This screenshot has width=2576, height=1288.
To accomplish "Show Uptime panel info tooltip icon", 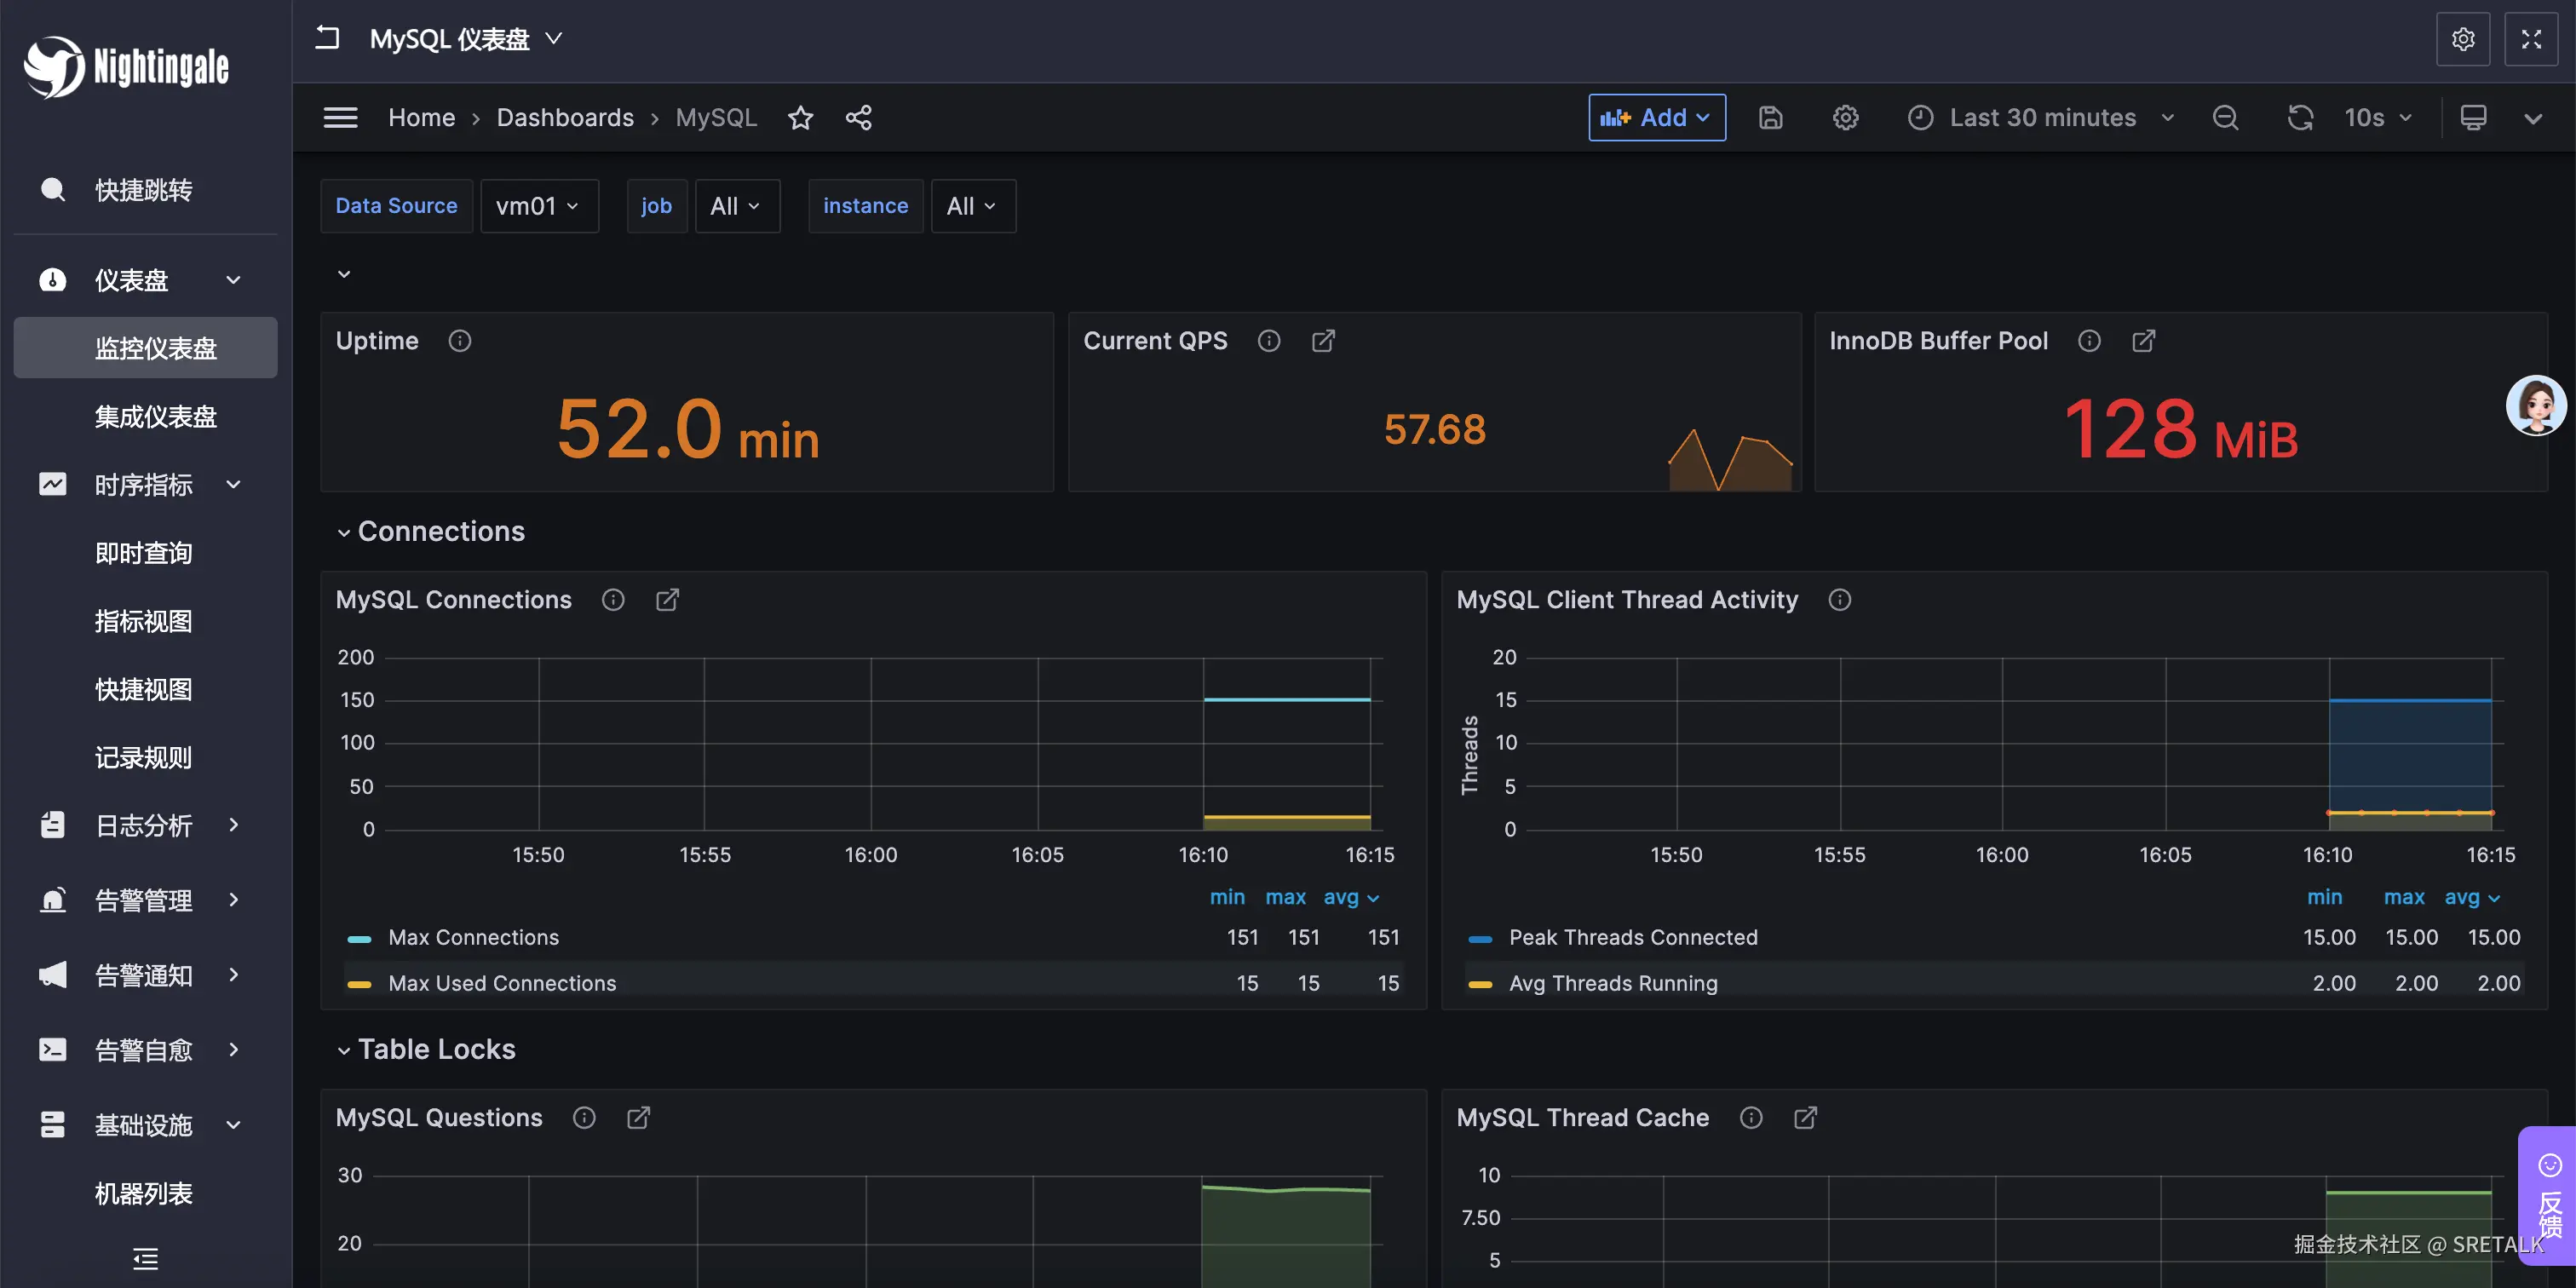I will (460, 341).
